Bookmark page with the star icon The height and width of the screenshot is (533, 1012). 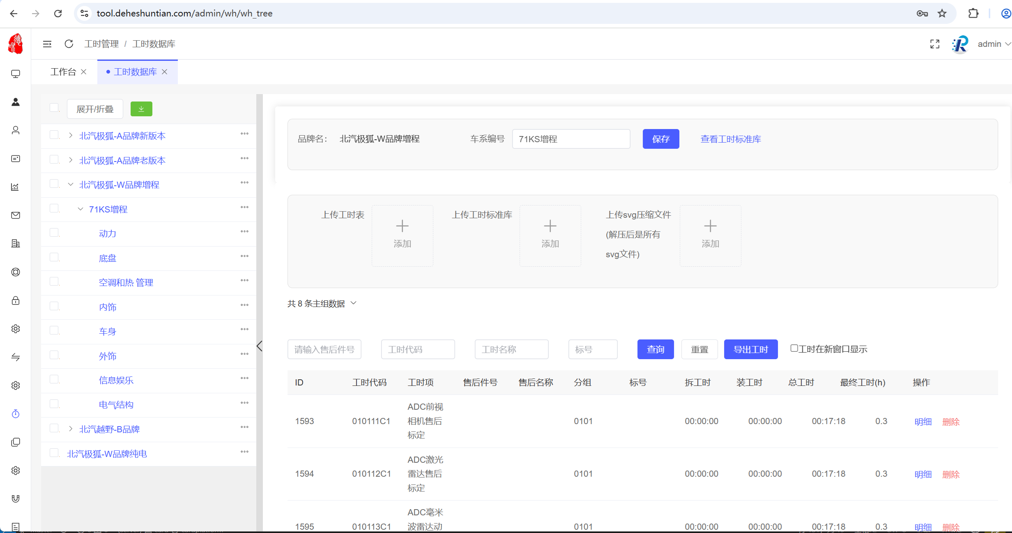pos(942,13)
